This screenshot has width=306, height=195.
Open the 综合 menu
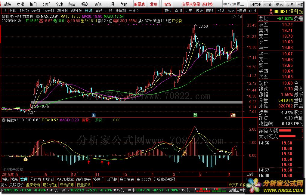(72, 4)
